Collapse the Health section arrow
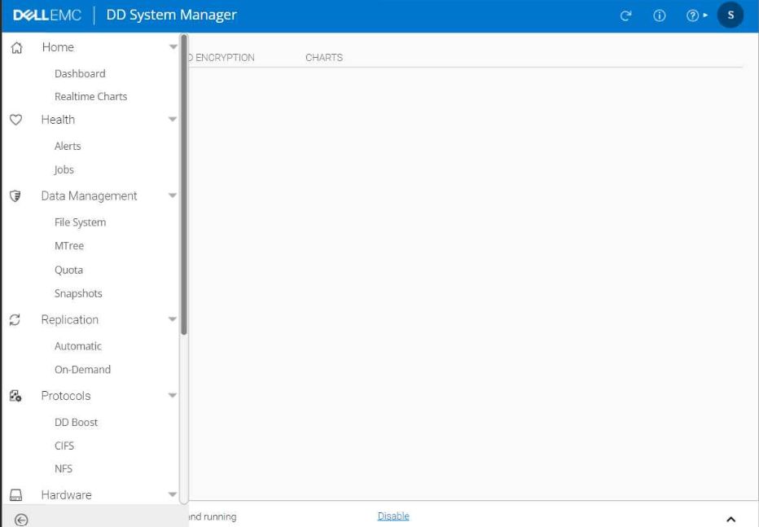This screenshot has height=527, width=759. coord(173,119)
